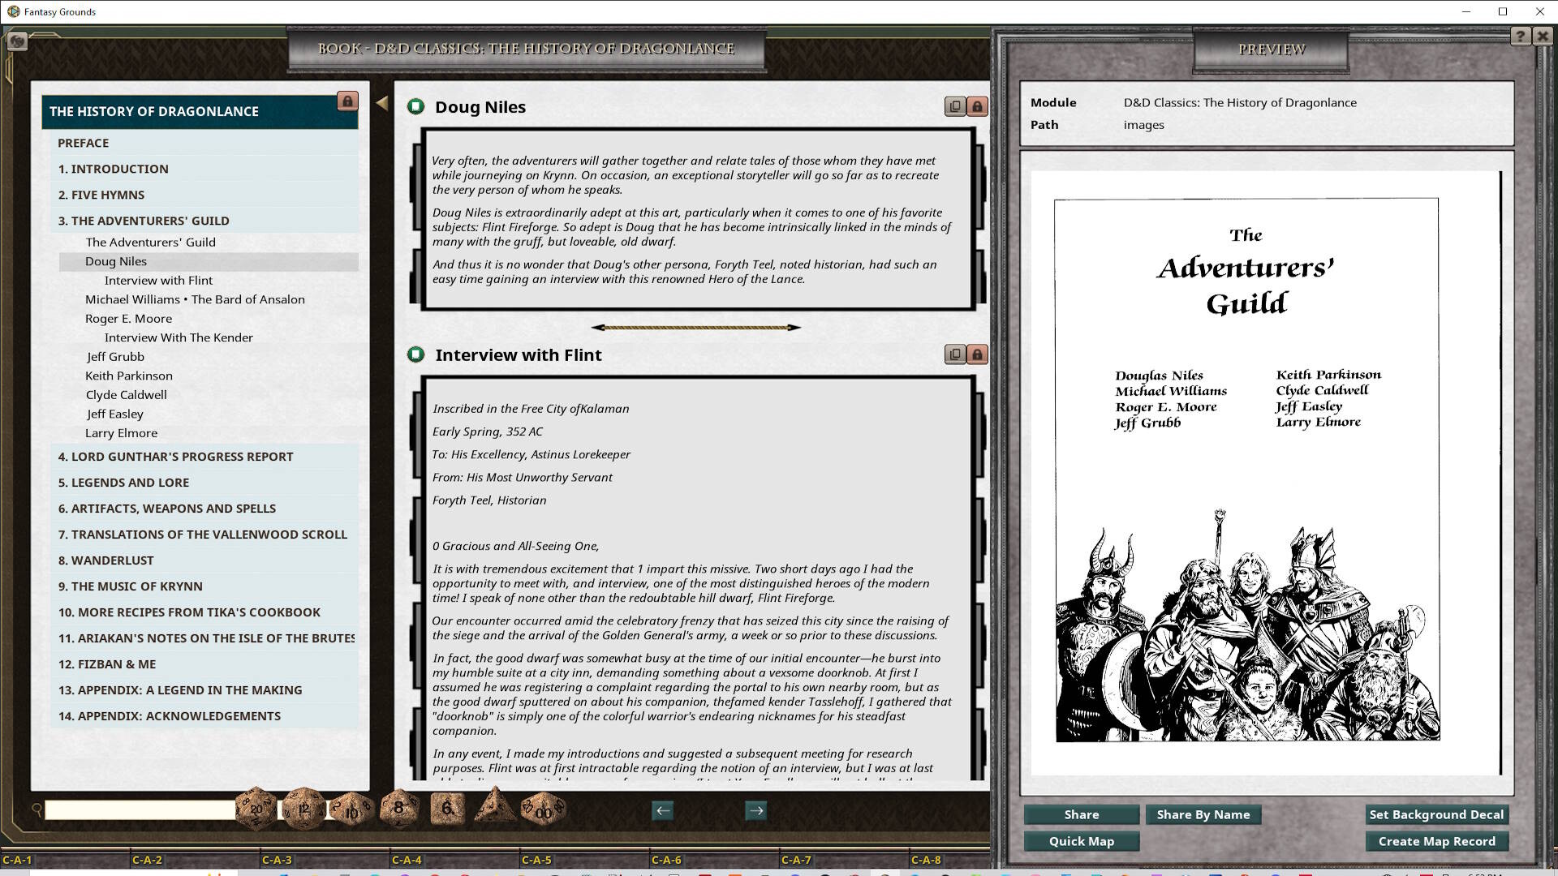Click the copy icon in Interview with Flint header
This screenshot has width=1558, height=876.
(x=955, y=354)
